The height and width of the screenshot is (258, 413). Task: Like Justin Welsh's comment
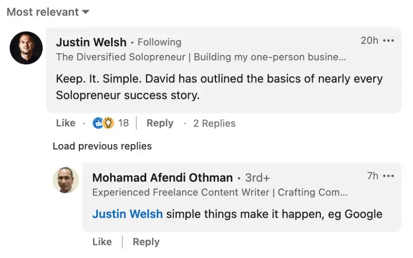pos(65,123)
